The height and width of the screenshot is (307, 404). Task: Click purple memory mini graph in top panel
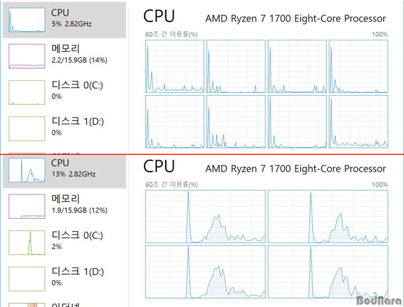[27, 56]
